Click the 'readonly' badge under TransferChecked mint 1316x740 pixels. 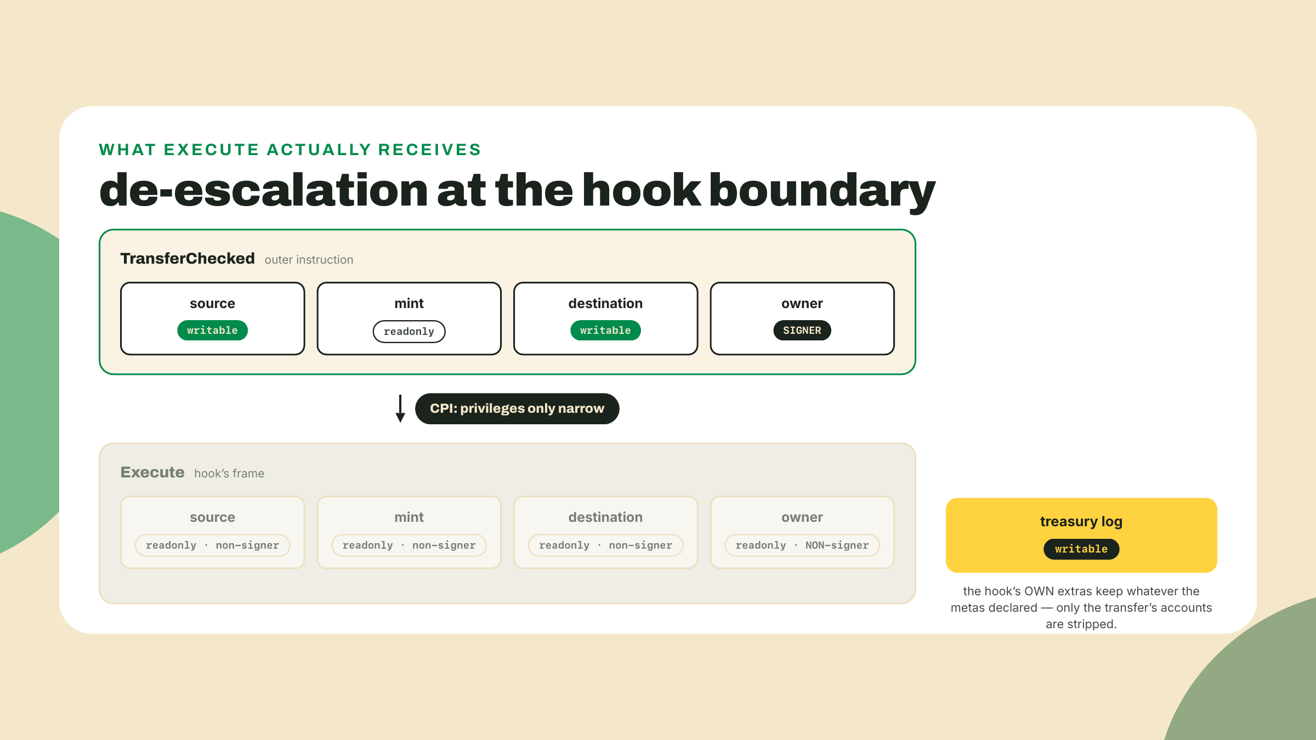[x=409, y=332]
